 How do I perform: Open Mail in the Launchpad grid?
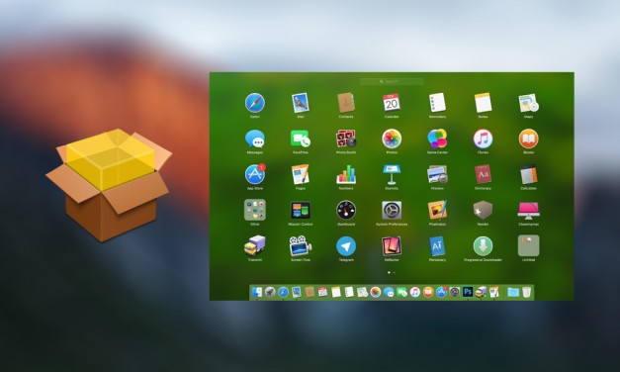click(x=301, y=103)
